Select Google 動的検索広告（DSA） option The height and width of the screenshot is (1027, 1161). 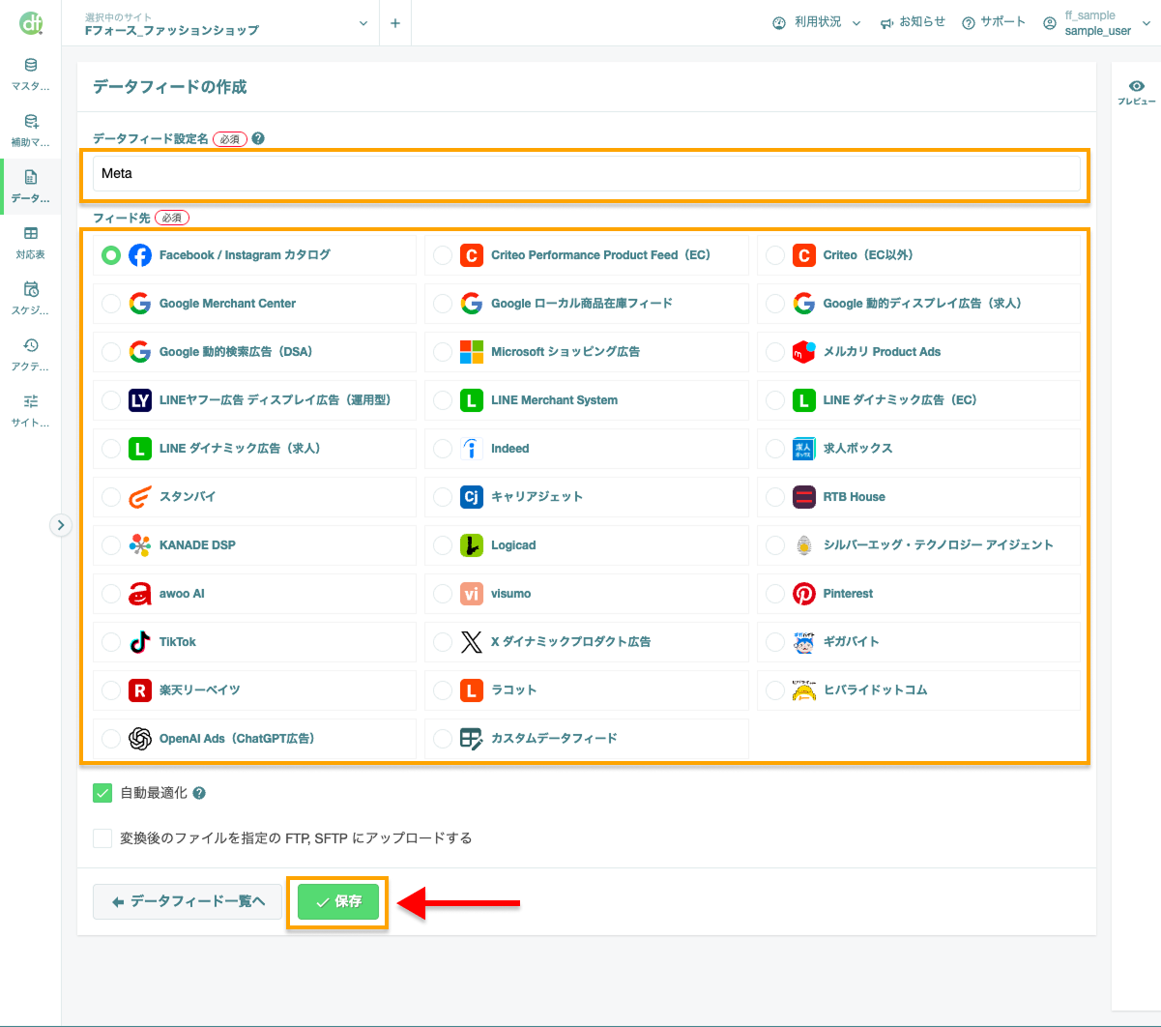(x=254, y=352)
